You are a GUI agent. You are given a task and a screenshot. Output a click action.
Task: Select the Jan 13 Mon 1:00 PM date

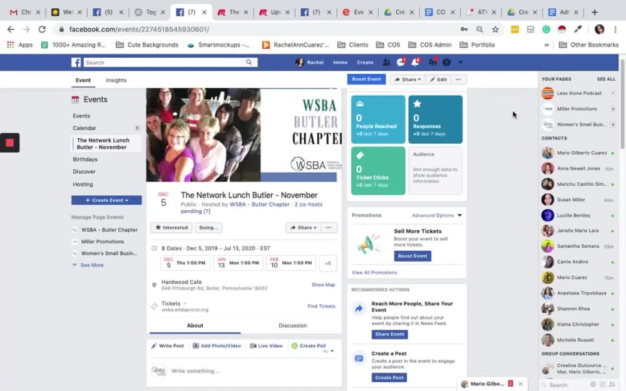click(x=238, y=263)
